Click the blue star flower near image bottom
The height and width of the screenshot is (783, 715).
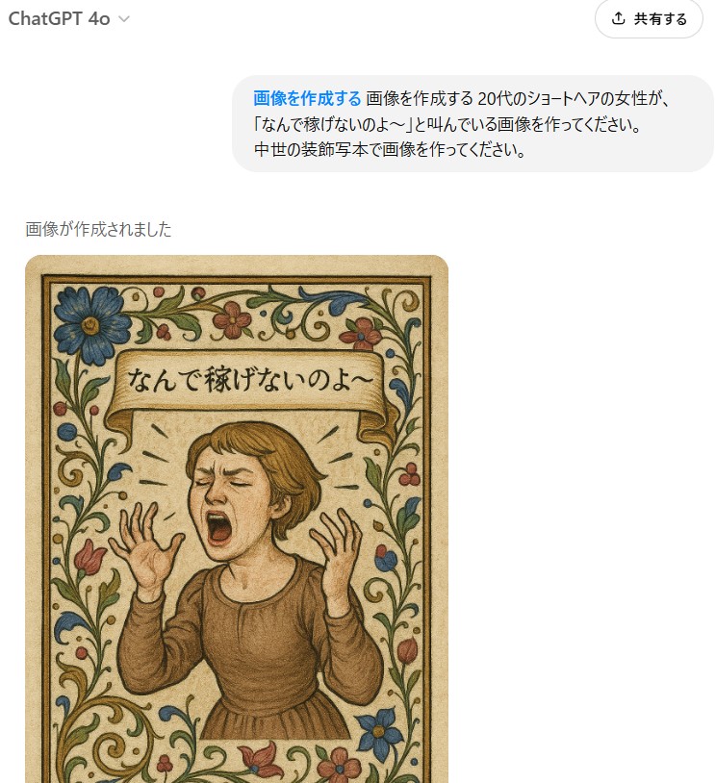point(380,732)
